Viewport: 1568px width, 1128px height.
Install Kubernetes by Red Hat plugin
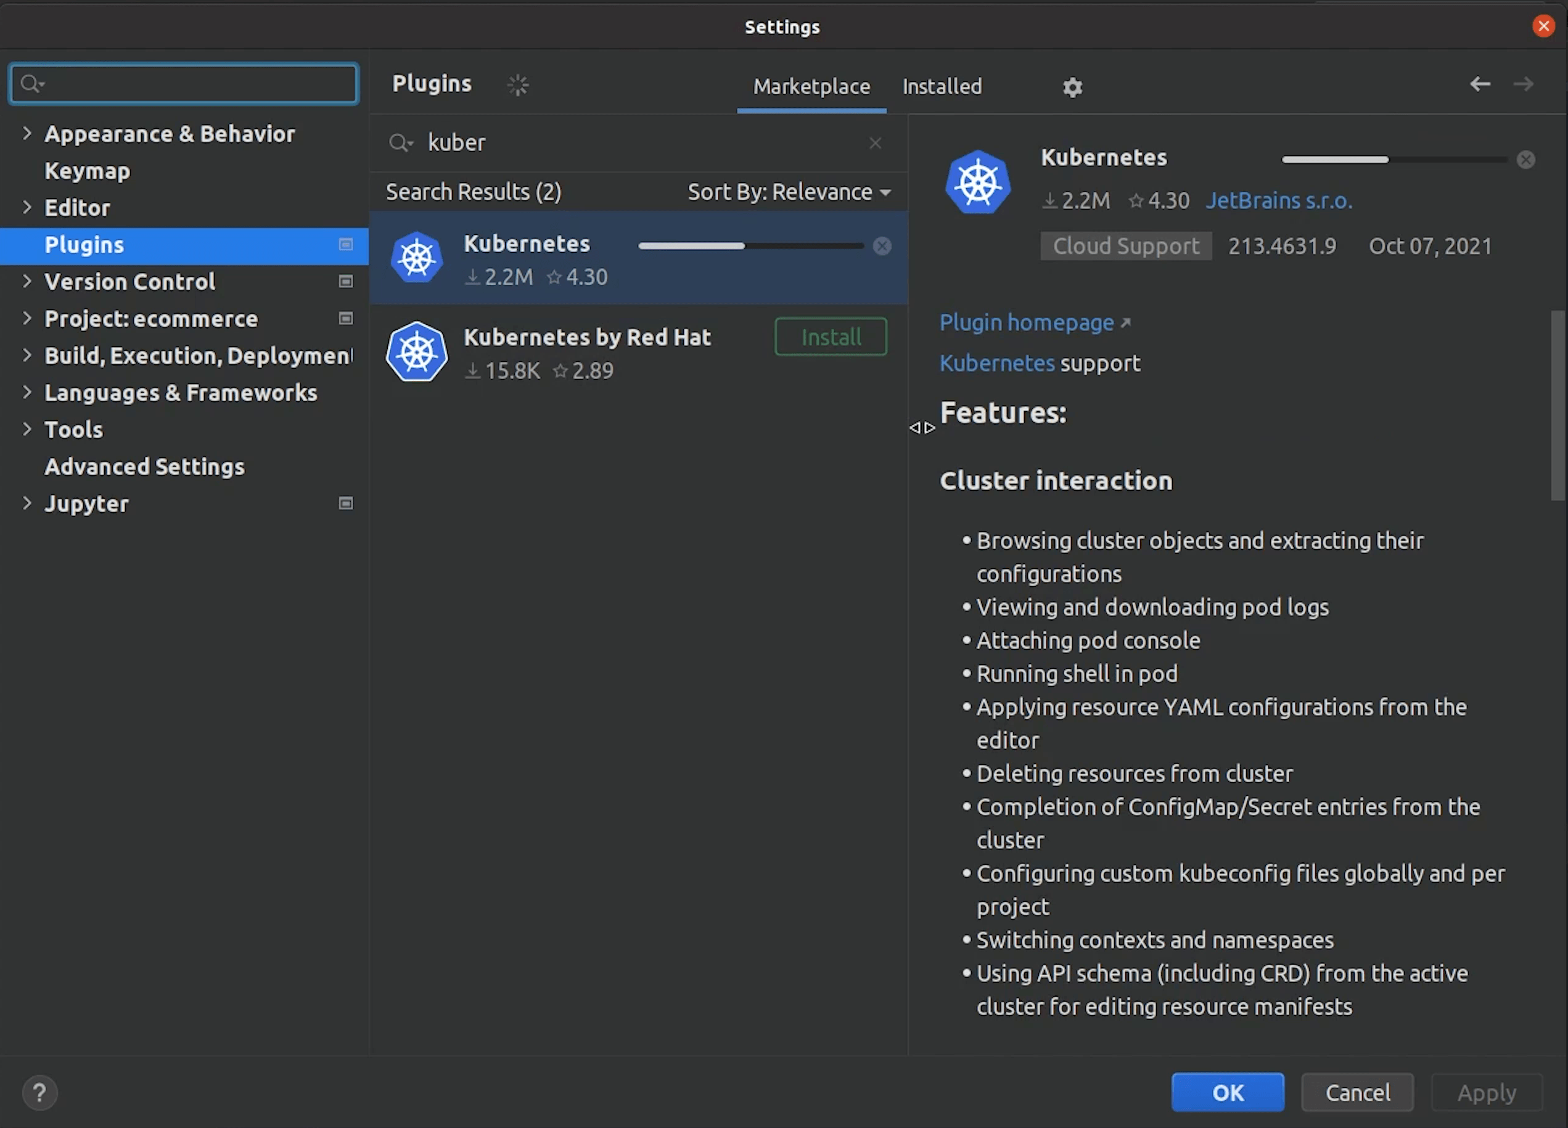click(x=831, y=337)
